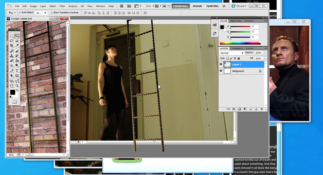Viewport: 323px width, 175px height.
Task: Add a layer style with fx icon
Action: [x=234, y=109]
